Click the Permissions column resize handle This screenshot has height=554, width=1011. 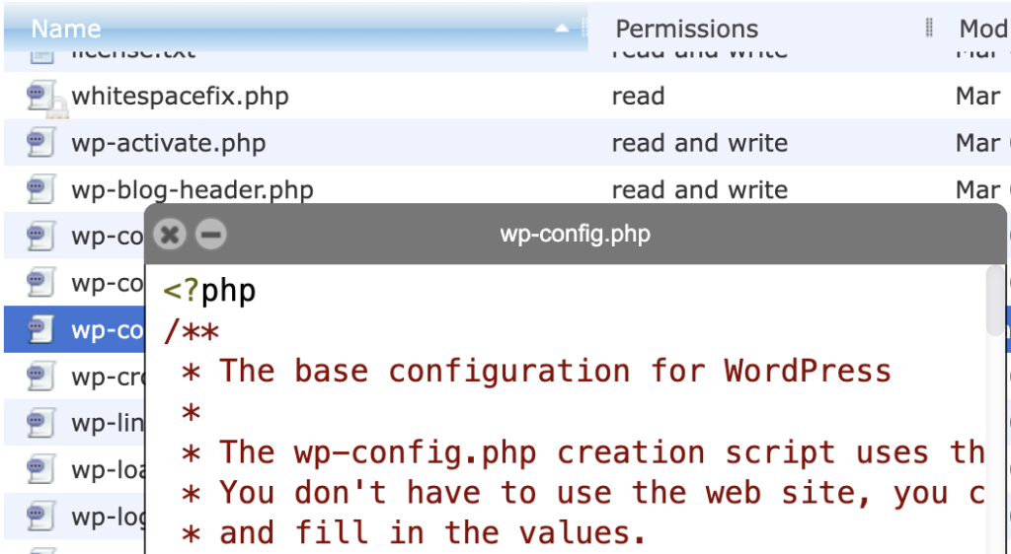[x=929, y=28]
